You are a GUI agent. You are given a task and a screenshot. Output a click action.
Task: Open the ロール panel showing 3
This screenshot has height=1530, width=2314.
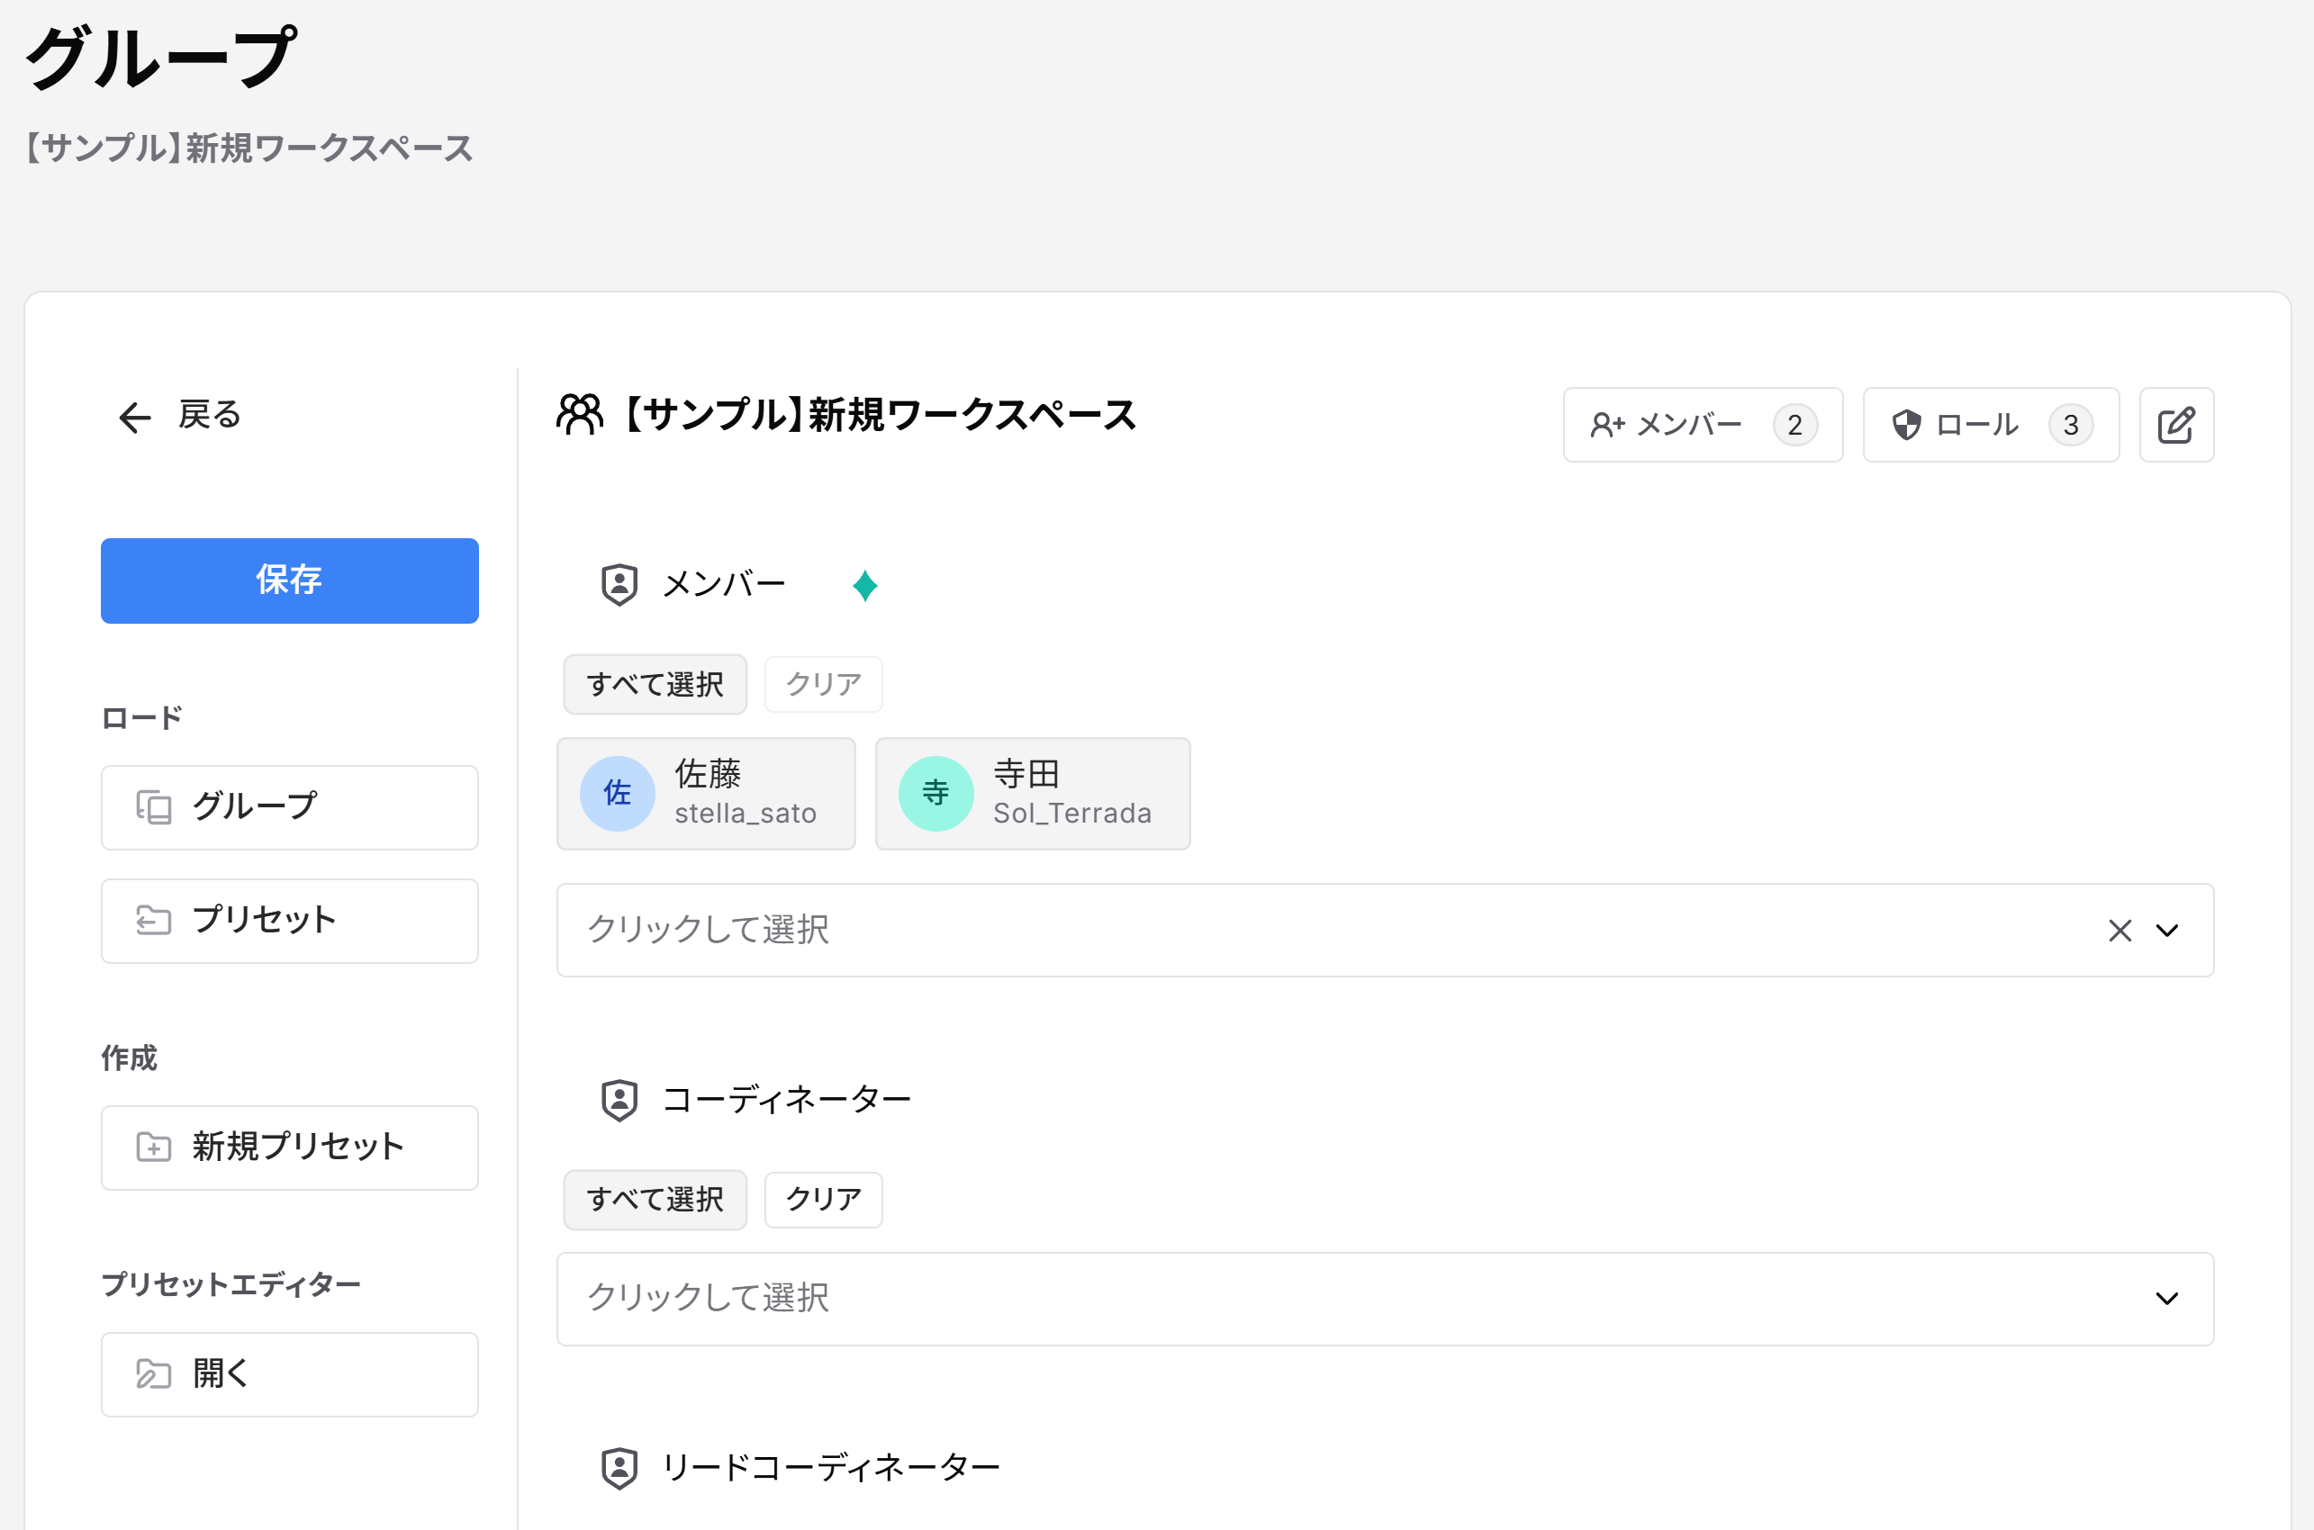(1990, 425)
